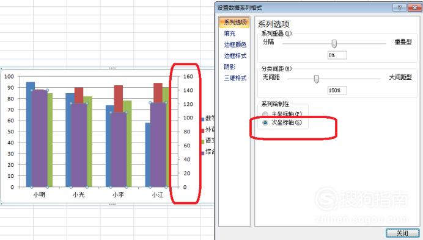
Task: Select the 次坐标轴 radio button
Action: pos(265,122)
